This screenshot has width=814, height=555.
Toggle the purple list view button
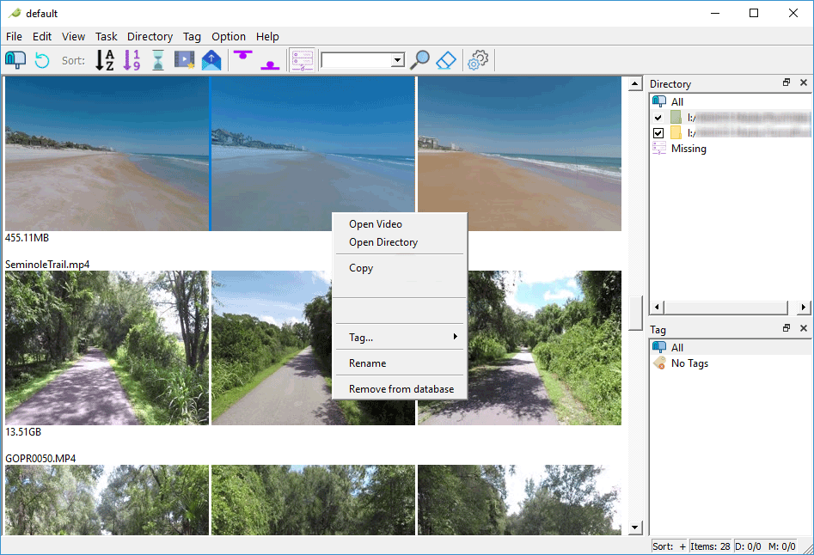[x=302, y=60]
